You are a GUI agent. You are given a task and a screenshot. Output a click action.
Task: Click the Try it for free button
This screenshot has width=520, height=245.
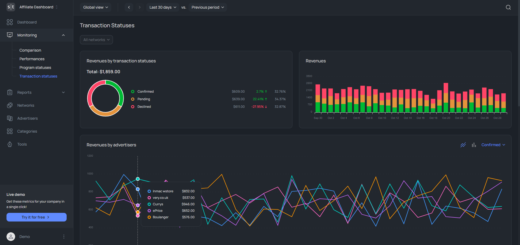point(37,217)
